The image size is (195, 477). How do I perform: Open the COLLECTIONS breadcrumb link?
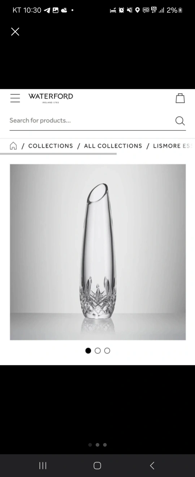point(51,146)
